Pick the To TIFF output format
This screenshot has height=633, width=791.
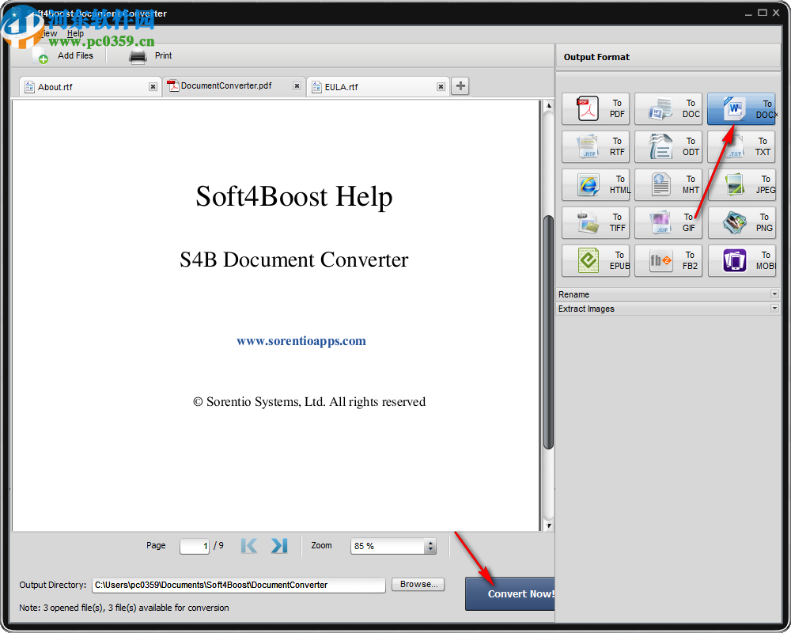click(x=596, y=222)
